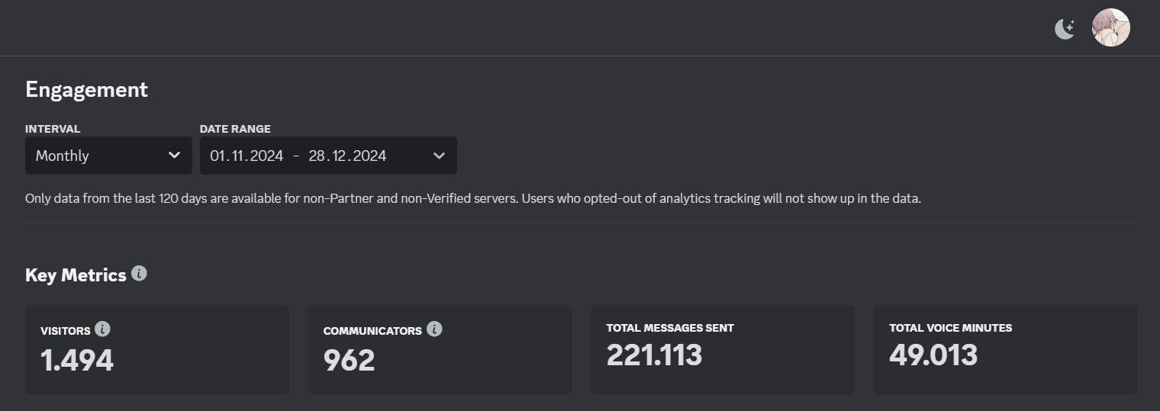The height and width of the screenshot is (411, 1160).
Task: Click the TOTAL VOICE MINUTES label
Action: click(950, 328)
